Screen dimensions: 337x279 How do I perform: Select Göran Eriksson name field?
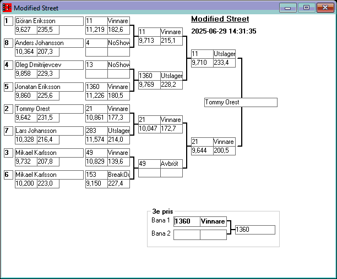pos(49,21)
